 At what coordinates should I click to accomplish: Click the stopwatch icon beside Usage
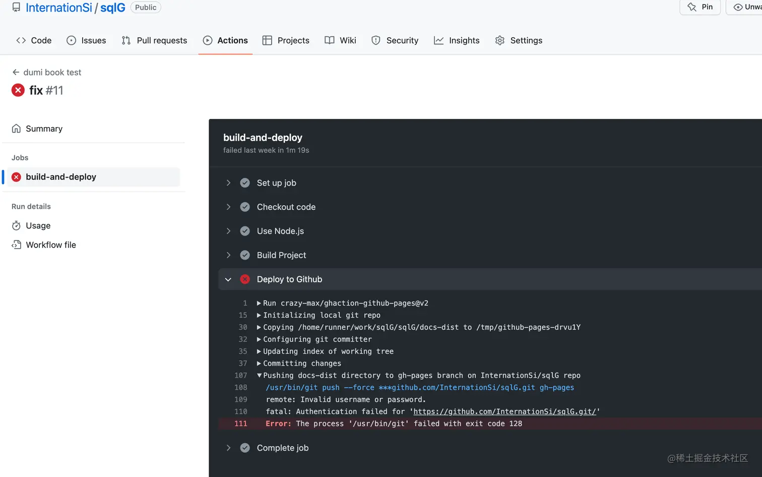pos(16,225)
